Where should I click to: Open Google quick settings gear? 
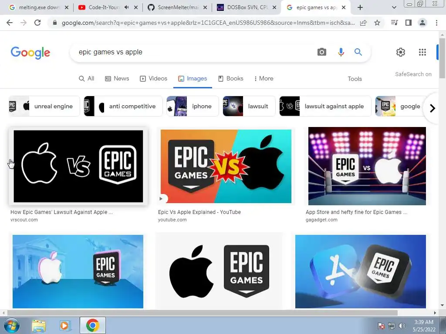(401, 52)
